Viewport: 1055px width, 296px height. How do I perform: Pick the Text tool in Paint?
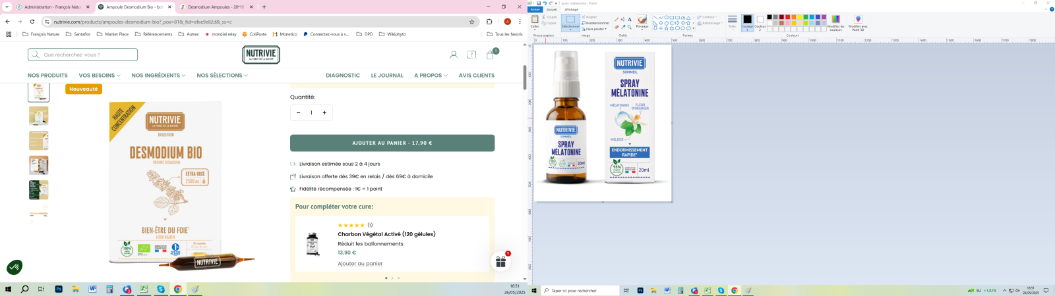pyautogui.click(x=630, y=20)
